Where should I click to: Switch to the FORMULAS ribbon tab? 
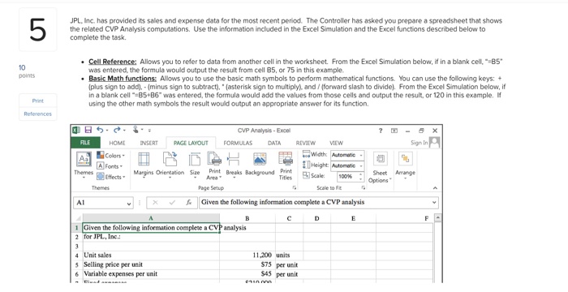coord(238,143)
